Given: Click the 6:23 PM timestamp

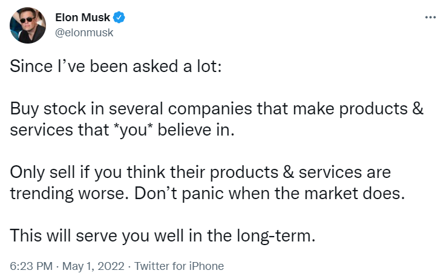Looking at the screenshot, I should tap(31, 266).
